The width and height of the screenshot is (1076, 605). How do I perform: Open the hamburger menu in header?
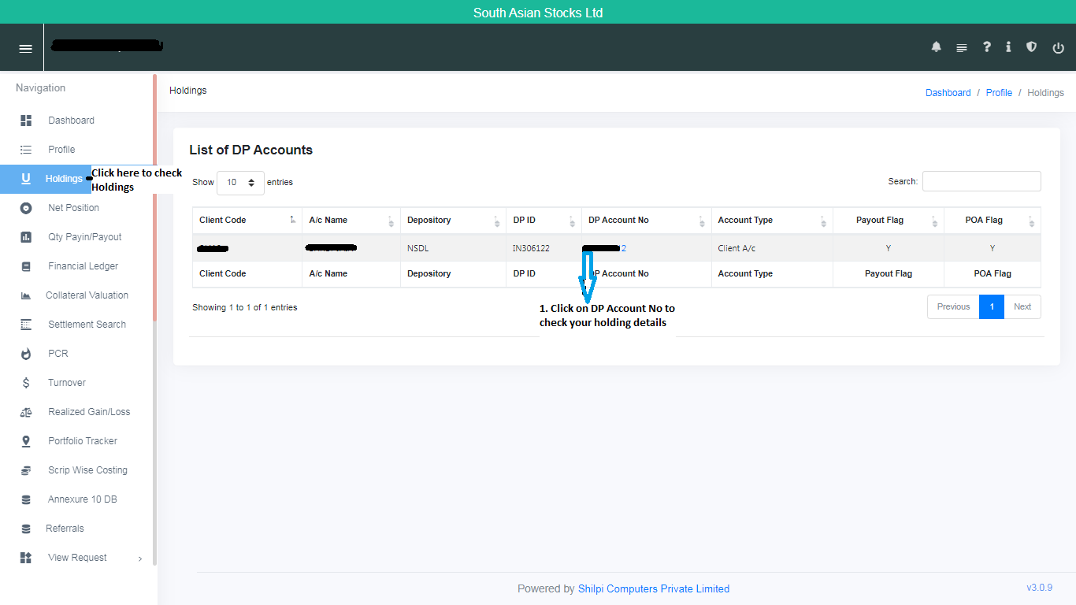26,48
